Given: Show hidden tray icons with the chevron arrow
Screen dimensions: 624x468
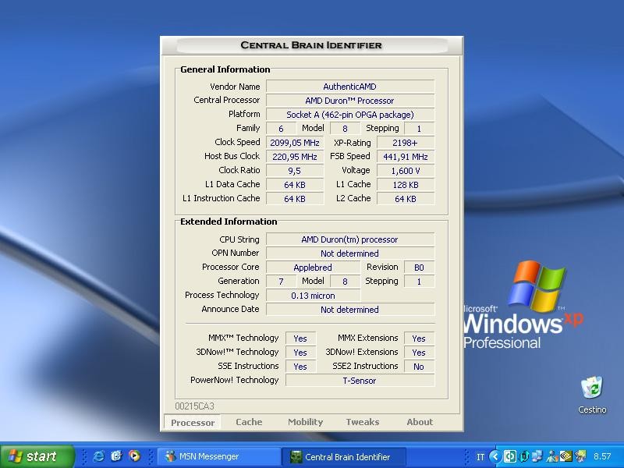Looking at the screenshot, I should point(495,456).
